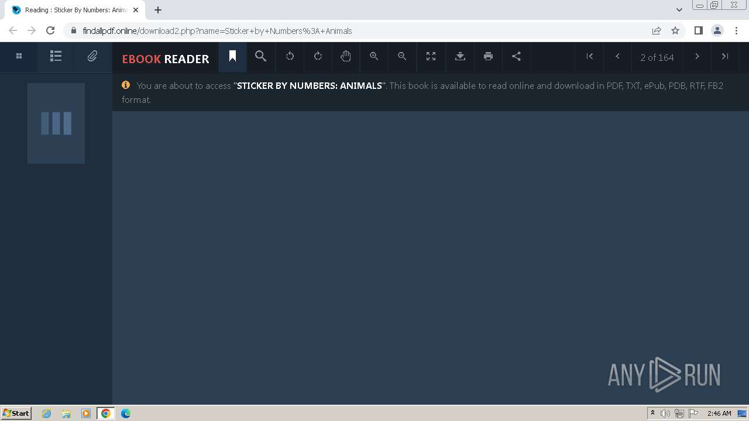Launch Microsoft Edge from taskbar
Viewport: 749px width, 421px height.
pyautogui.click(x=126, y=413)
